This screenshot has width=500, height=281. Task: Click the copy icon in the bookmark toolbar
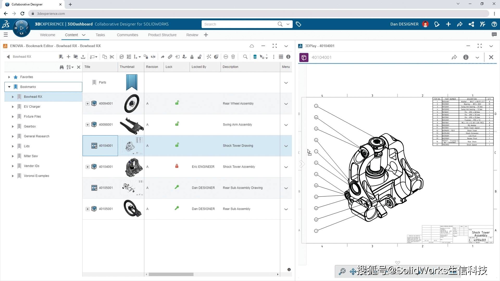tap(105, 57)
